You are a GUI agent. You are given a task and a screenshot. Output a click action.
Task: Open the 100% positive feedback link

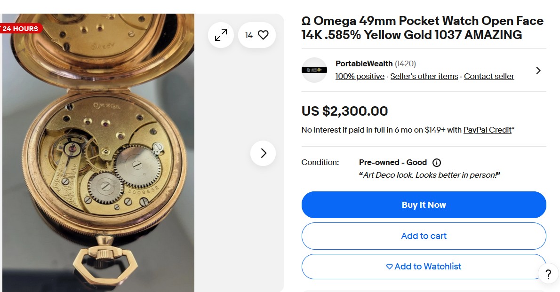360,76
